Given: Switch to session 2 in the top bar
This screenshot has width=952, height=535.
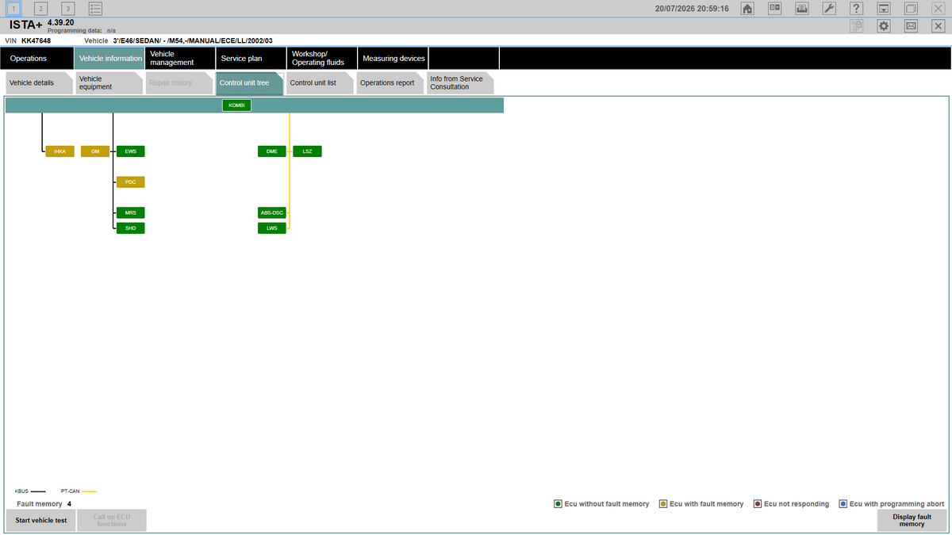Looking at the screenshot, I should [40, 9].
